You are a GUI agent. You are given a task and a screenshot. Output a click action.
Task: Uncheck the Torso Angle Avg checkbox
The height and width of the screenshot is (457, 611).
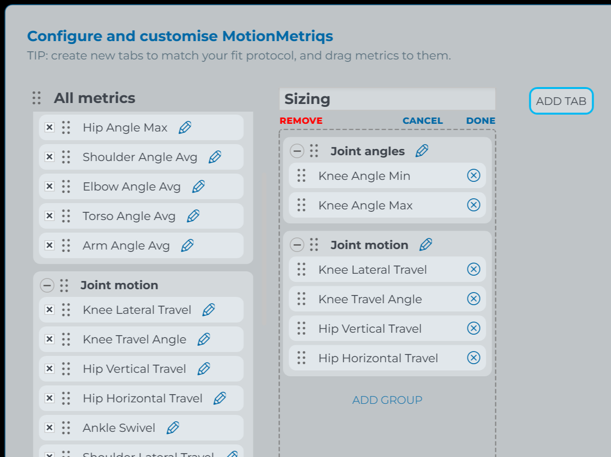coord(49,216)
